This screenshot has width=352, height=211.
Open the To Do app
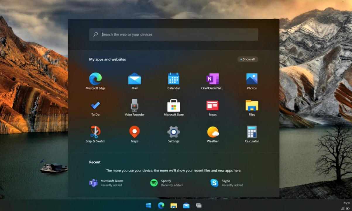95,105
